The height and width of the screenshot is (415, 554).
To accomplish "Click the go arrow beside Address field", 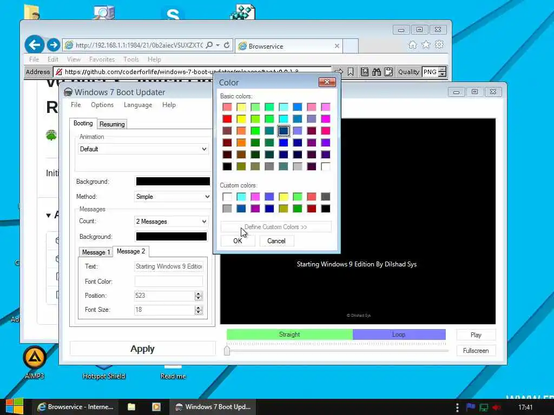I will [339, 72].
